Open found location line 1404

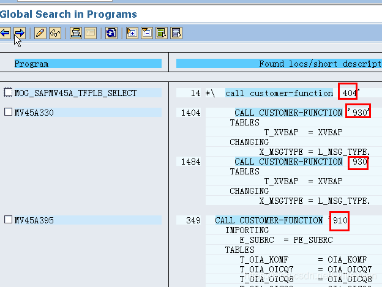tap(191, 113)
